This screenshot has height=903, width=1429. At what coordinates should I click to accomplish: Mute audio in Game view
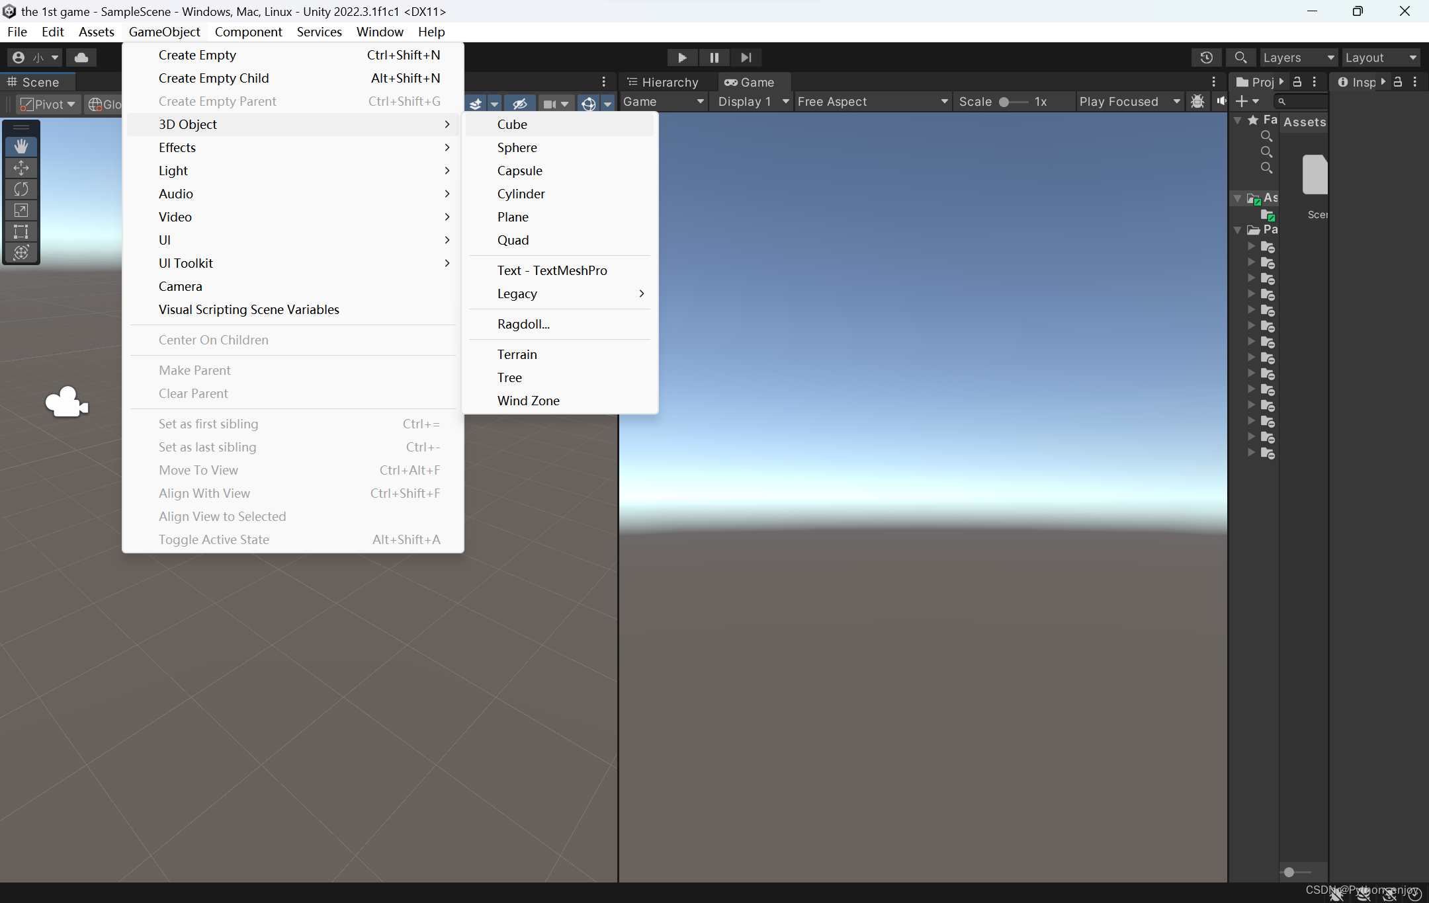click(1221, 101)
